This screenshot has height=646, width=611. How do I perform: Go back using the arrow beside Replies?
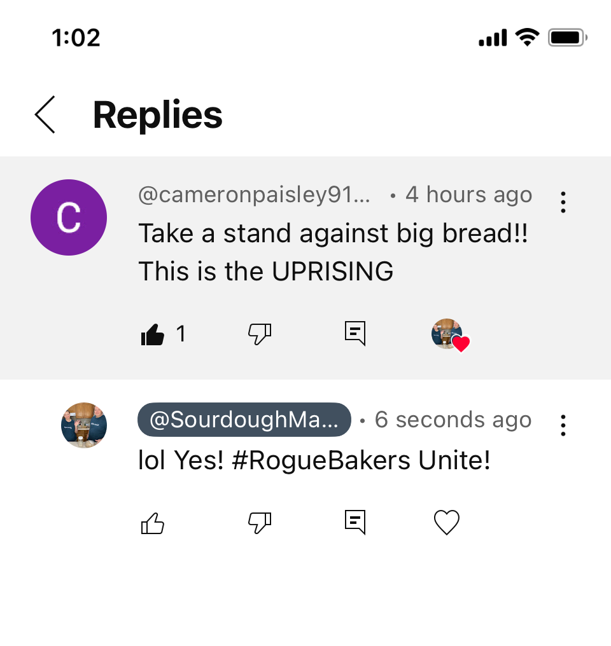pyautogui.click(x=45, y=114)
